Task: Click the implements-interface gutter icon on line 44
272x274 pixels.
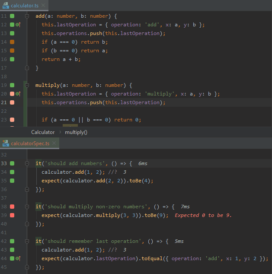Action: point(18,258)
